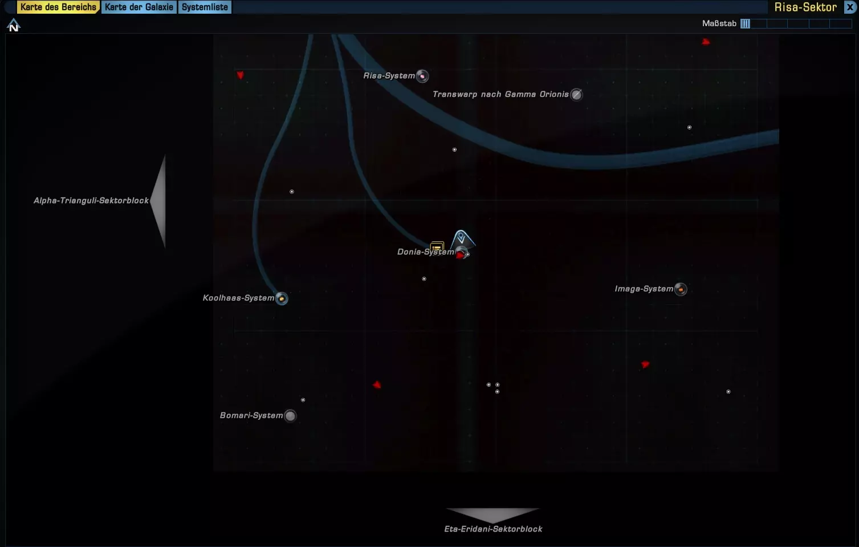Select the red enemy marker below the Maßstab slider
The height and width of the screenshot is (547, 859).
click(706, 42)
